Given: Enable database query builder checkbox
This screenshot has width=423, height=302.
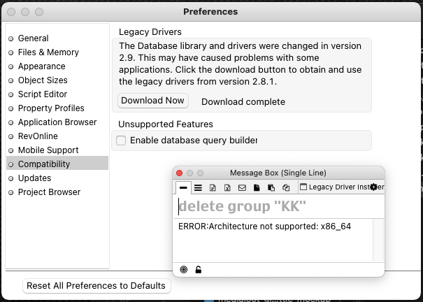Looking at the screenshot, I should [121, 141].
